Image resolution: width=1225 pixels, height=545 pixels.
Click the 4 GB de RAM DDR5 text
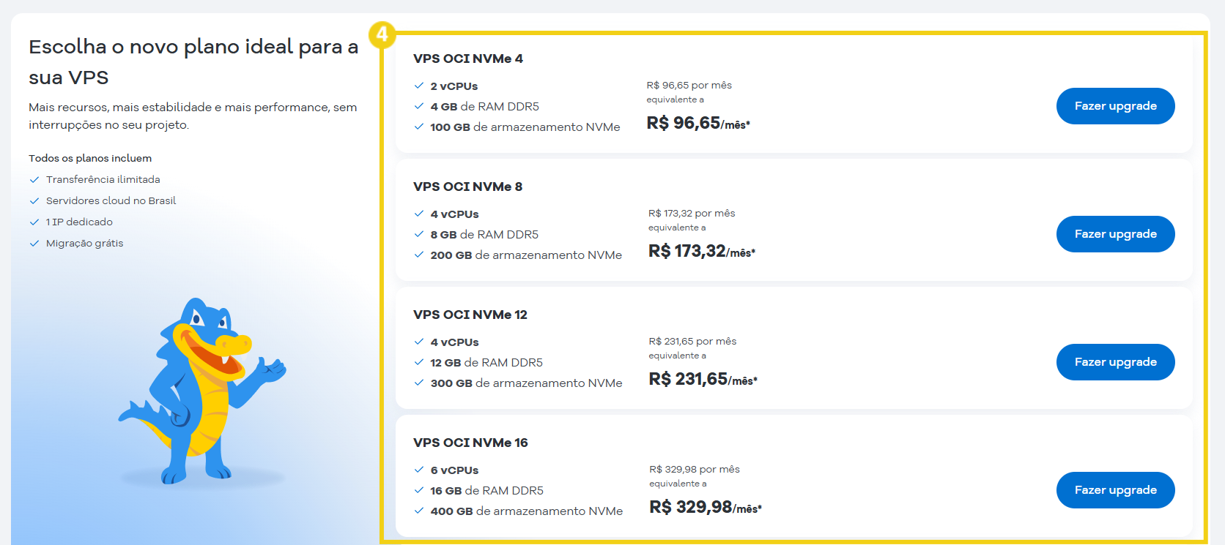(484, 107)
